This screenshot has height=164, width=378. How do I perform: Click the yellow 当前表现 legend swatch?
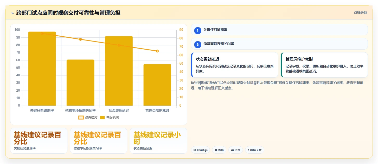click(x=102, y=117)
